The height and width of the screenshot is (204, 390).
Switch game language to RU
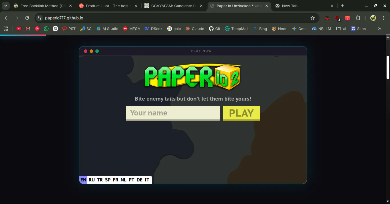92,180
